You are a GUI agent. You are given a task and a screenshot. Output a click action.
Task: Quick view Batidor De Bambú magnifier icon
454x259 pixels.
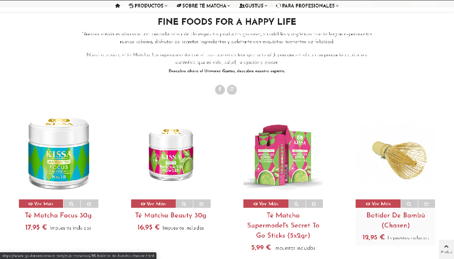point(409,204)
